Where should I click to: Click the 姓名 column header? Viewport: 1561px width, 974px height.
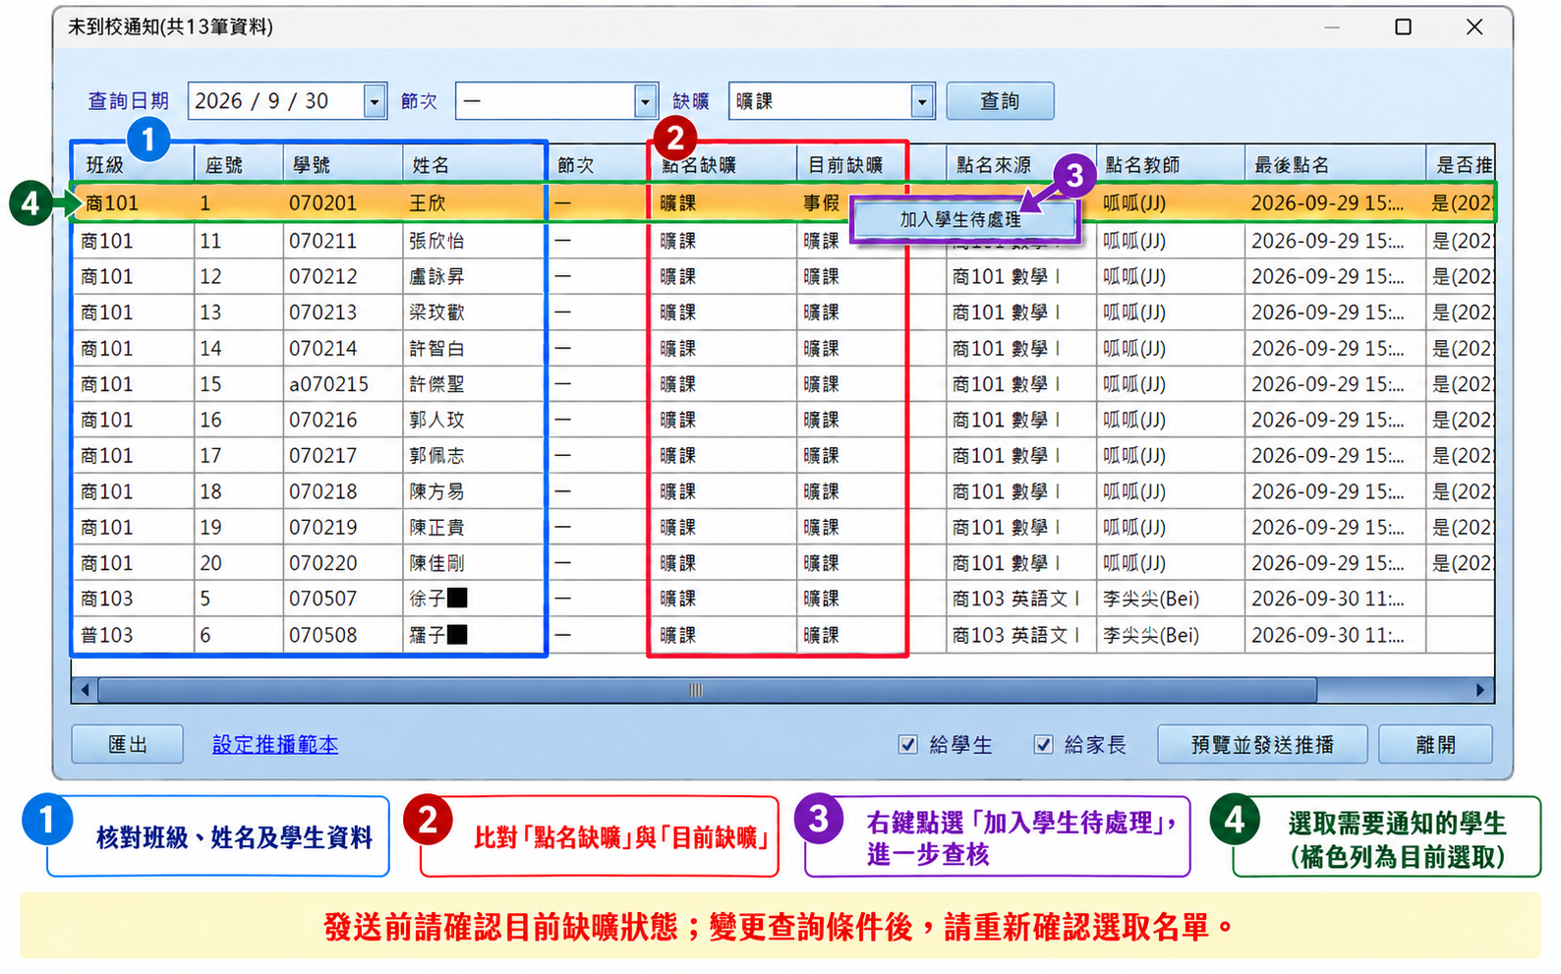click(474, 165)
